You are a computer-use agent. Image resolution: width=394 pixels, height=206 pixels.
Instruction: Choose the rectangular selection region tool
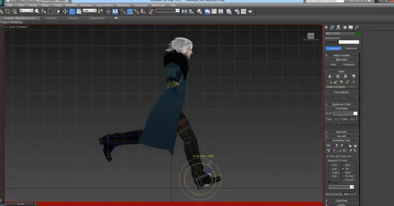pos(50,11)
